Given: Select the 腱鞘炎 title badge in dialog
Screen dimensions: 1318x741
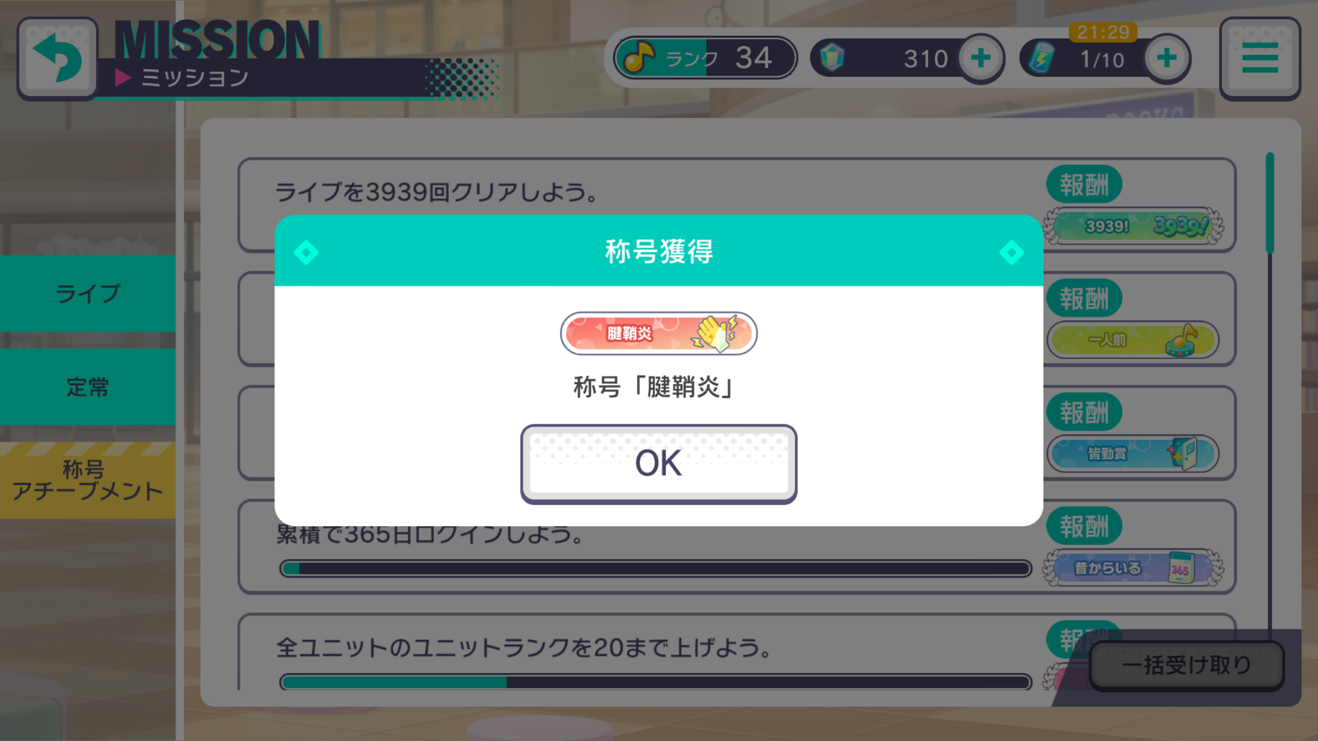Looking at the screenshot, I should pyautogui.click(x=658, y=333).
